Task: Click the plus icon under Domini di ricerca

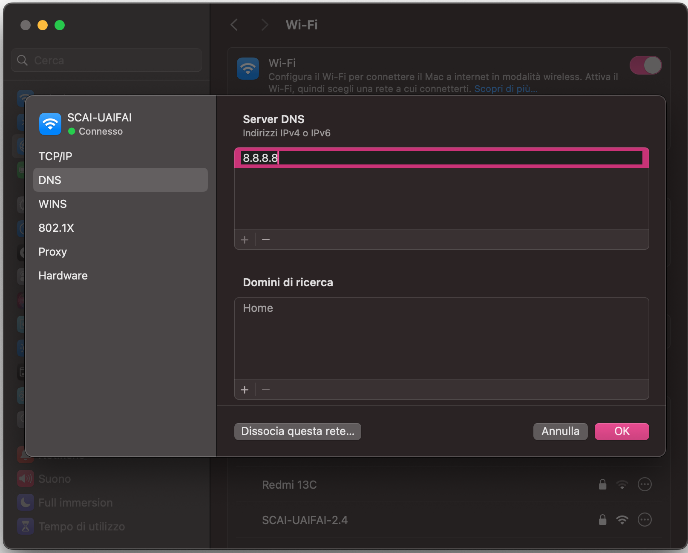Action: (245, 389)
